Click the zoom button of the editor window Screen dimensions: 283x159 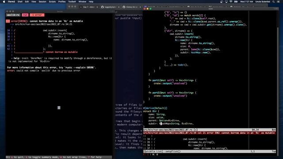[x=150, y=9]
